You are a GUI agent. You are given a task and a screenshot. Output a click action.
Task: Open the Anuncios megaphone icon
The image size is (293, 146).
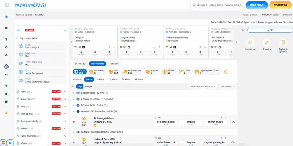pyautogui.click(x=267, y=43)
